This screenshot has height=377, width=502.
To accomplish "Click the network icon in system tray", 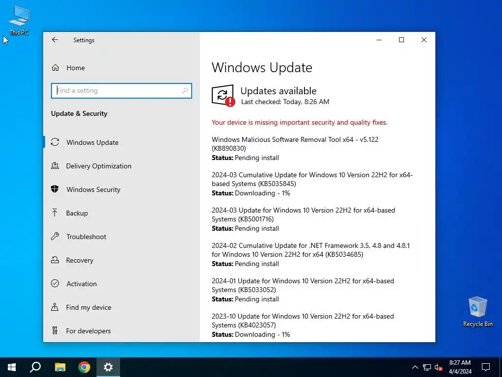I will point(427,367).
